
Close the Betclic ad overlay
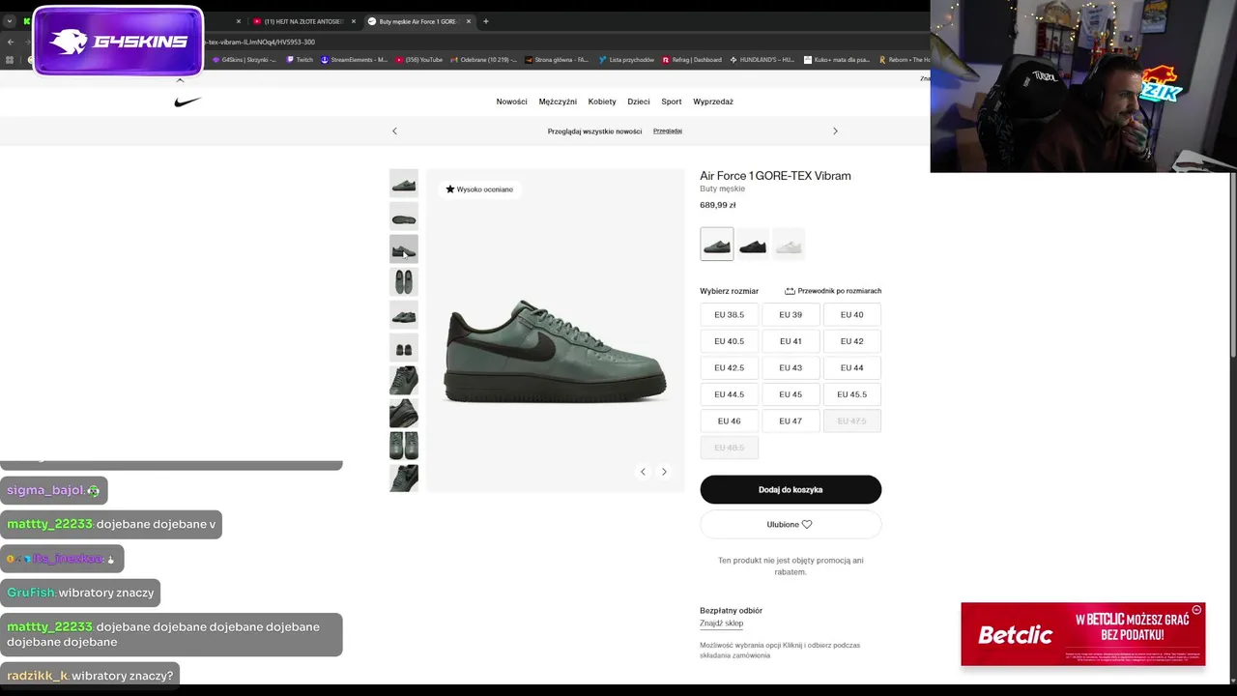click(x=1196, y=610)
